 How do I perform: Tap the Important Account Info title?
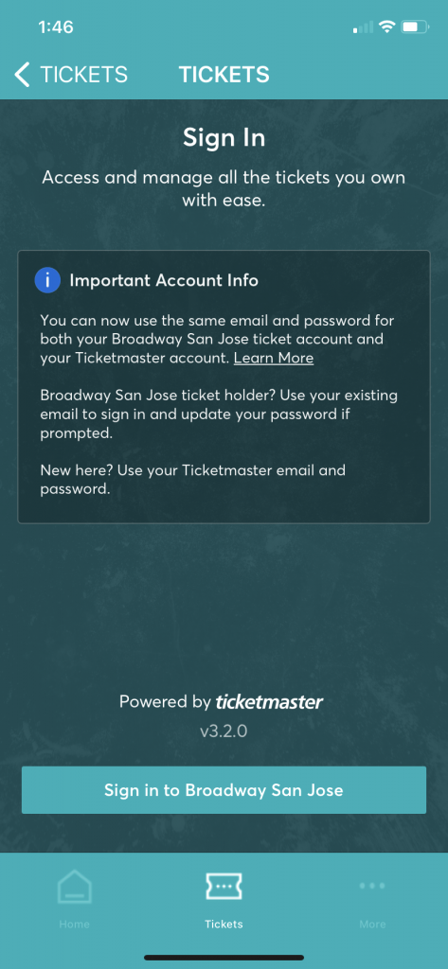164,280
